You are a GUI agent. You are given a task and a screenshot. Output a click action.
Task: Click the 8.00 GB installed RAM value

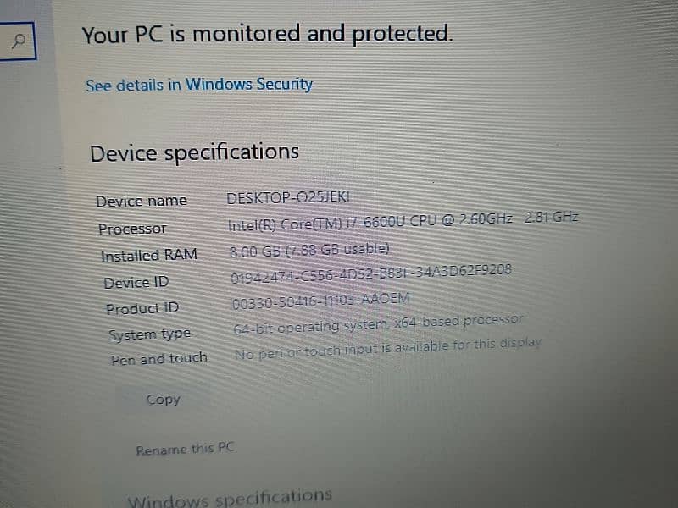(310, 250)
